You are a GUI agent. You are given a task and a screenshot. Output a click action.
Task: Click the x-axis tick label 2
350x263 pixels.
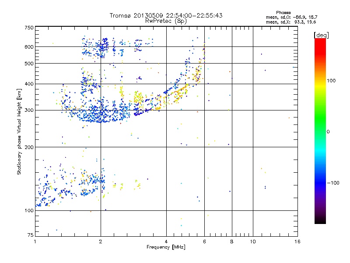(x=101, y=242)
